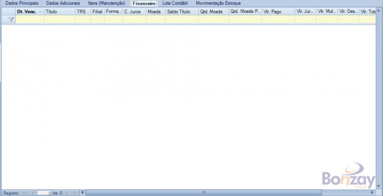The width and height of the screenshot is (383, 196).
Task: Go to next record navigation arrow
Action: (x=67, y=193)
